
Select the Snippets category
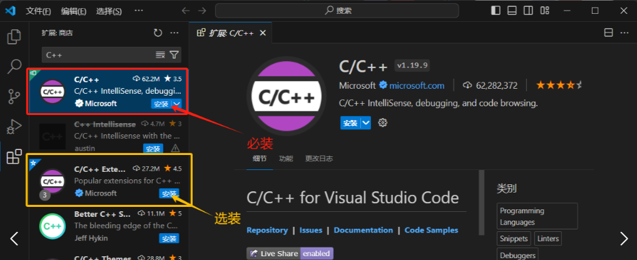point(514,239)
